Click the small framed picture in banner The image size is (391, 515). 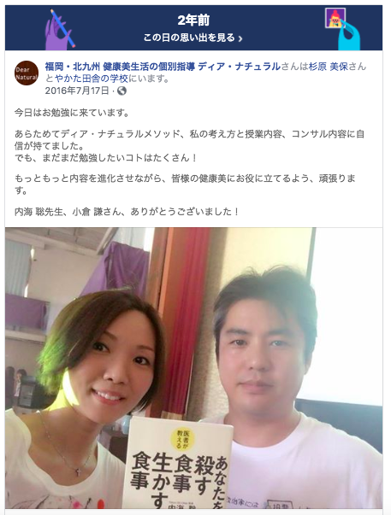[x=335, y=18]
